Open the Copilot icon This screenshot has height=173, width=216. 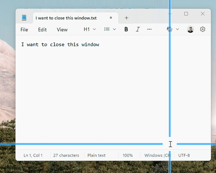(x=170, y=29)
